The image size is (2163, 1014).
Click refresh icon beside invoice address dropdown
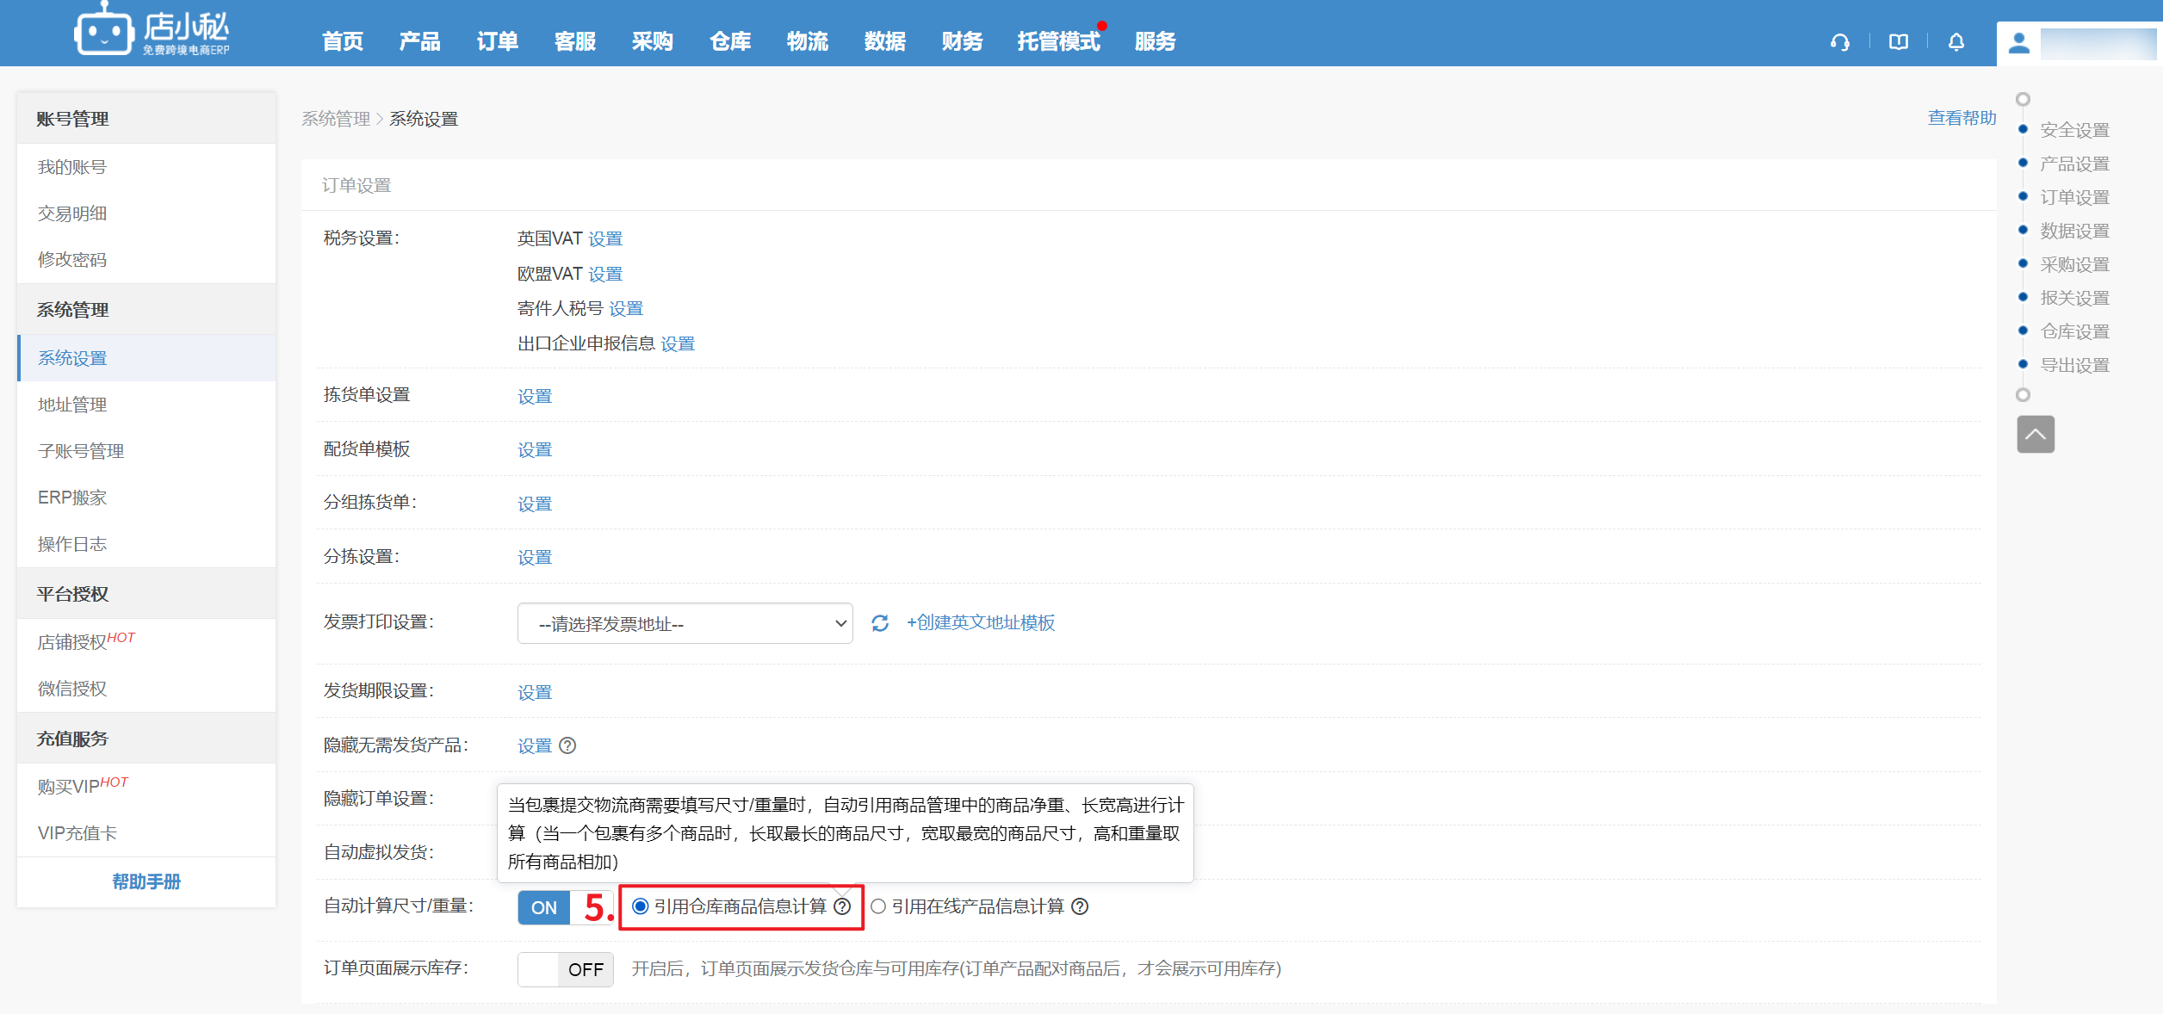pos(879,623)
